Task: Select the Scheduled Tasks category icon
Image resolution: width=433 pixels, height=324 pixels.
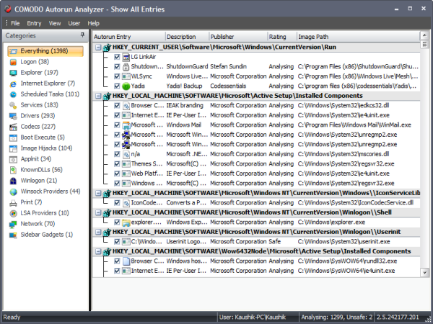Action: click(14, 94)
